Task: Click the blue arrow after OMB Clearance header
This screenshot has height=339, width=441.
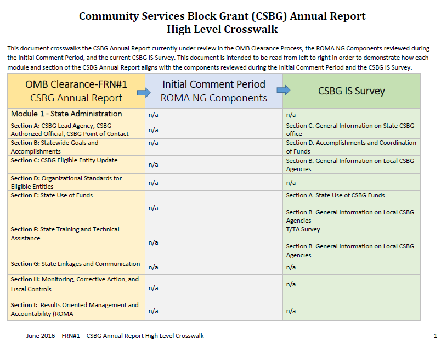Action: click(x=144, y=92)
